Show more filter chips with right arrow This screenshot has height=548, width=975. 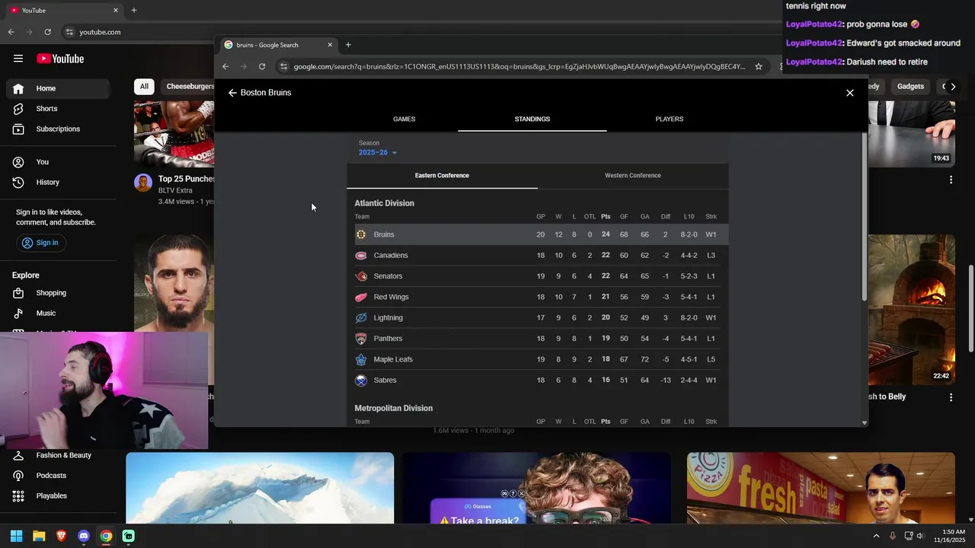(x=953, y=87)
